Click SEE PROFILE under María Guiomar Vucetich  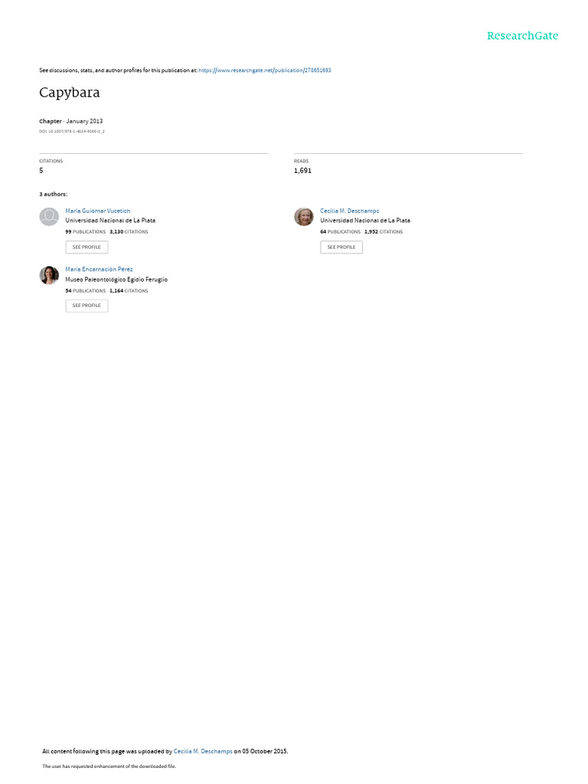[87, 247]
